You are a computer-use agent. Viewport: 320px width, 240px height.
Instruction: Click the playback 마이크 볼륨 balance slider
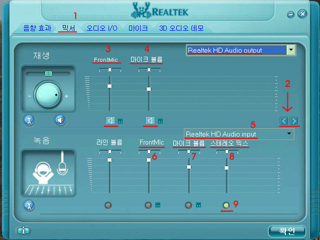point(149,70)
